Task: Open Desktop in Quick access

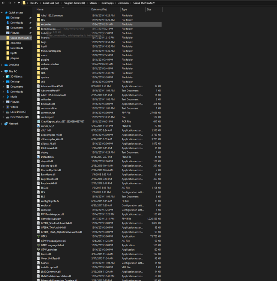Action: pyautogui.click(x=15, y=18)
